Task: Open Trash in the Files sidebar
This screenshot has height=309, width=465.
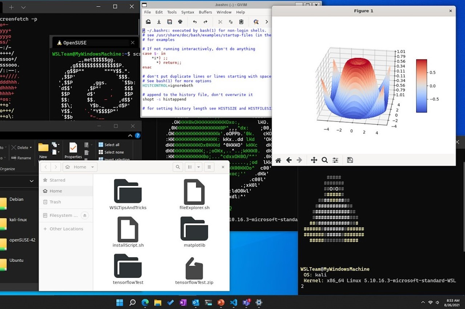Action: point(55,202)
